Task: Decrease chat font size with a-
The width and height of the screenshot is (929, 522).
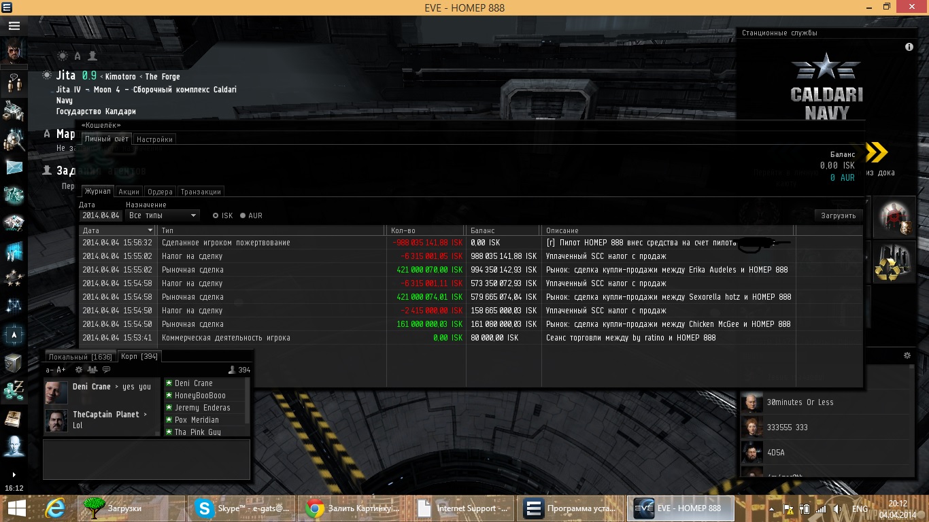Action: pyautogui.click(x=49, y=370)
